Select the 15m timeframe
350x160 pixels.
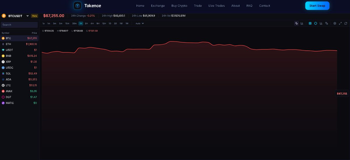(67, 23)
